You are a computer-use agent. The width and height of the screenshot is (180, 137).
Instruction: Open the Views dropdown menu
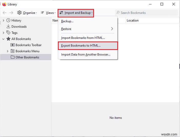(48, 13)
